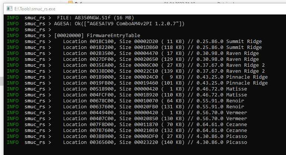Click the (139 KB) size text

pos(173,71)
